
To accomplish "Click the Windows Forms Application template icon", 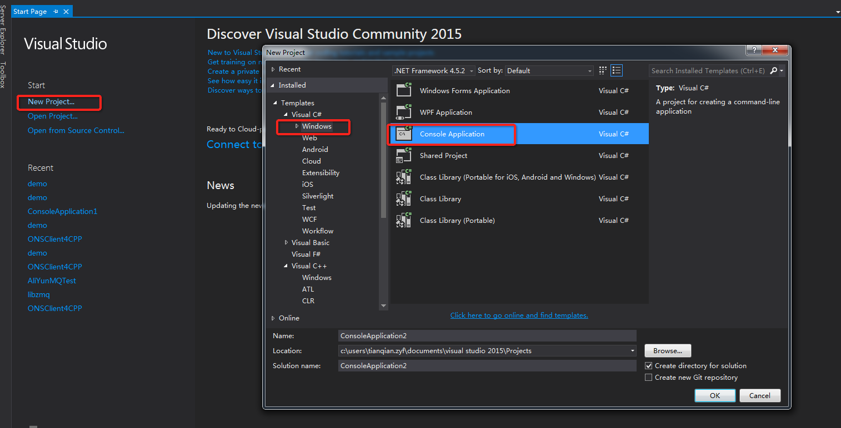I will [x=404, y=90].
